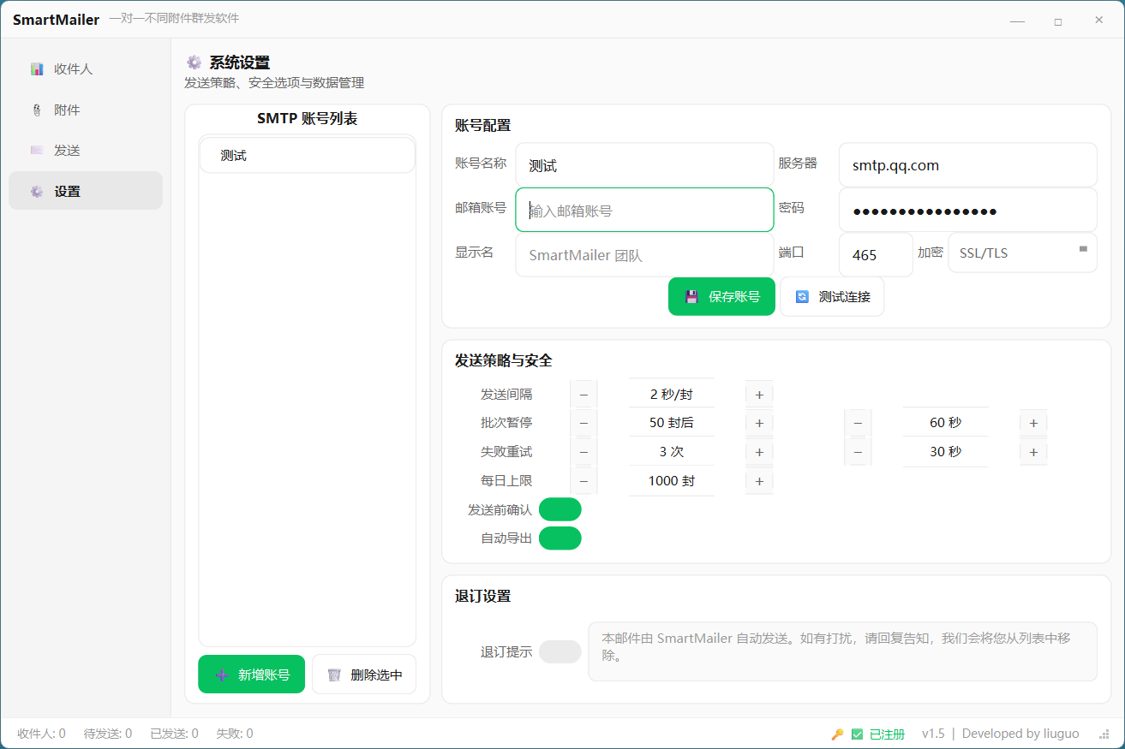This screenshot has width=1125, height=749.
Task: Click the 1000 封 daily limit value
Action: 672,481
